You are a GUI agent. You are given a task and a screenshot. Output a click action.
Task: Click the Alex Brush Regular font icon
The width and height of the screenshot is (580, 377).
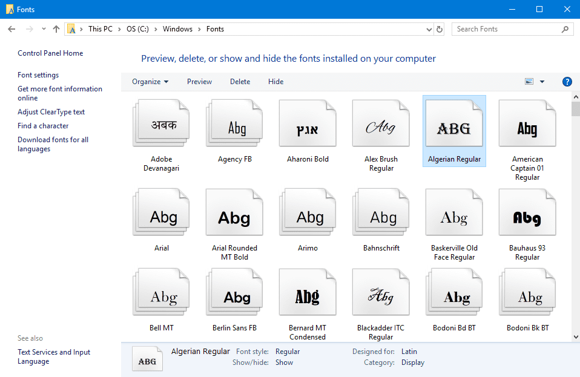(x=381, y=127)
